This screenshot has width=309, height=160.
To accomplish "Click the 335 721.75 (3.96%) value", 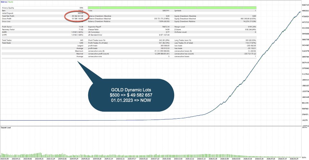I will coord(162,19).
